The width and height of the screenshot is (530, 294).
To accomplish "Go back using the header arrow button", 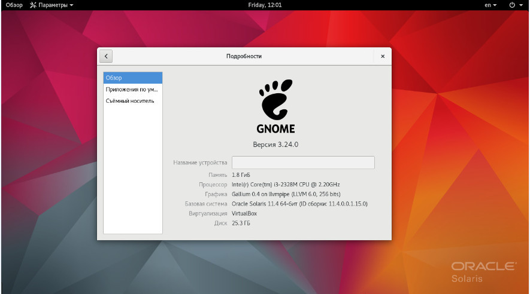I will coord(106,56).
